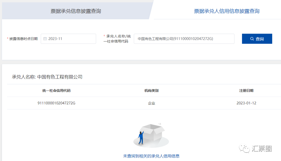Click the 机构类别 column header
281x161 pixels.
click(x=151, y=91)
